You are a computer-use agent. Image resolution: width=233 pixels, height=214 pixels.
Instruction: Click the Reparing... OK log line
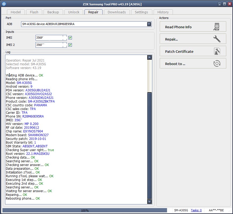tap(17, 195)
